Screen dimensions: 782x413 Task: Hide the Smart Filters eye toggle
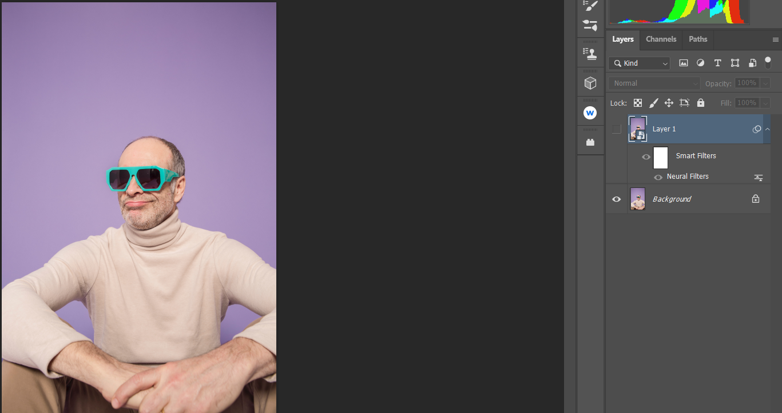[x=646, y=157]
